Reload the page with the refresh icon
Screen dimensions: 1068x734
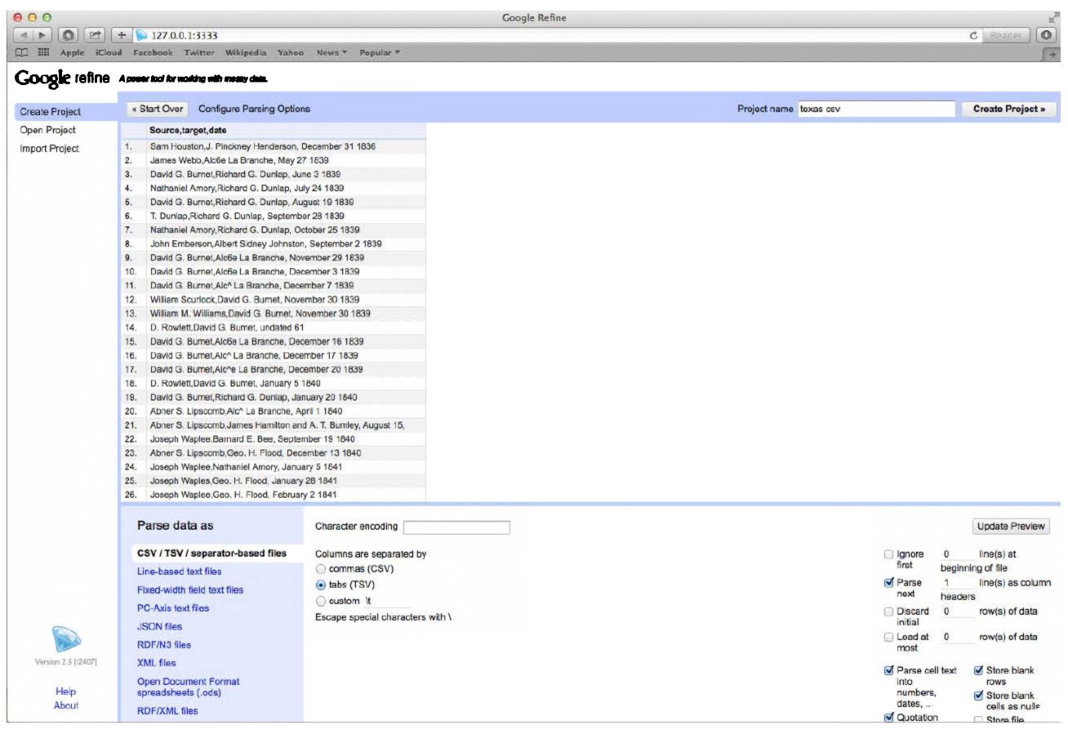[972, 36]
